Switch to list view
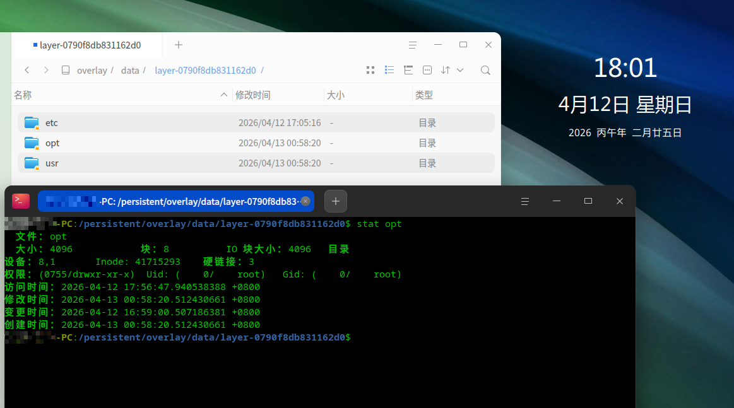This screenshot has height=408, width=734. click(389, 70)
